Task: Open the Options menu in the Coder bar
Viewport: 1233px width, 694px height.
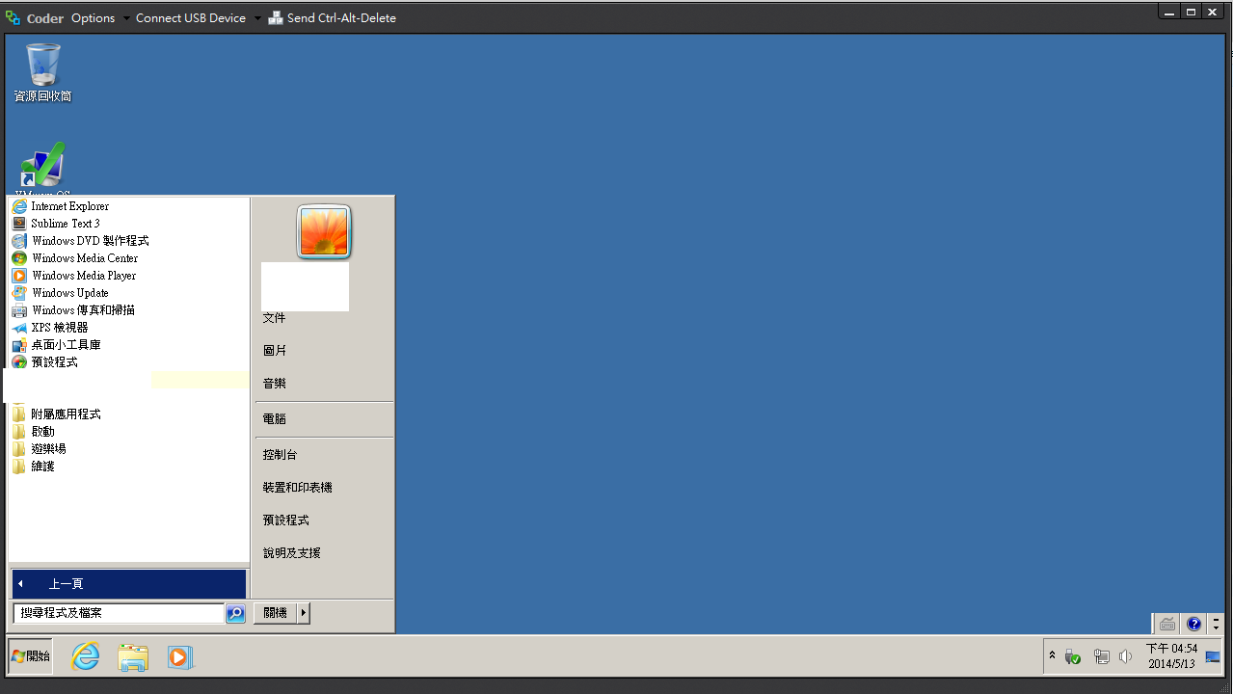Action: pos(94,18)
